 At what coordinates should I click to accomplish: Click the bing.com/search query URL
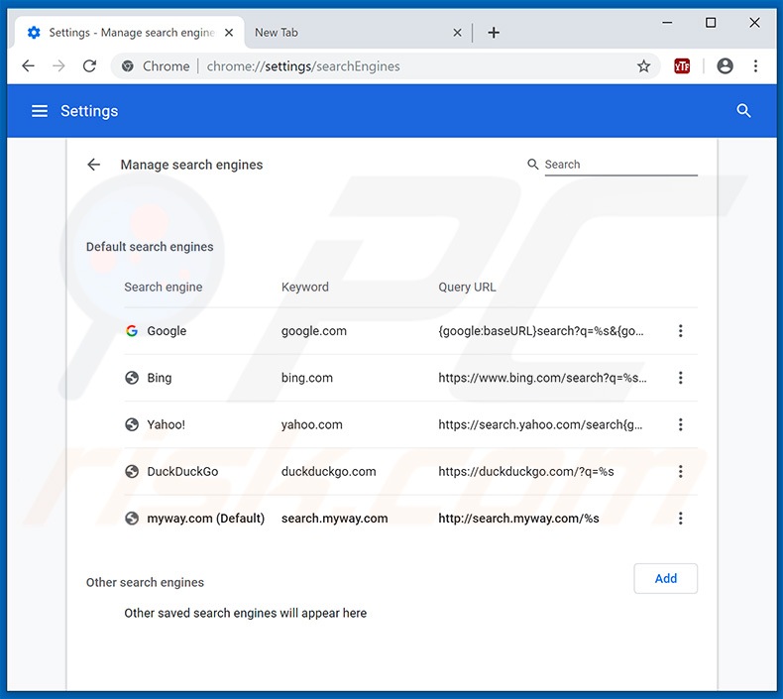click(542, 378)
